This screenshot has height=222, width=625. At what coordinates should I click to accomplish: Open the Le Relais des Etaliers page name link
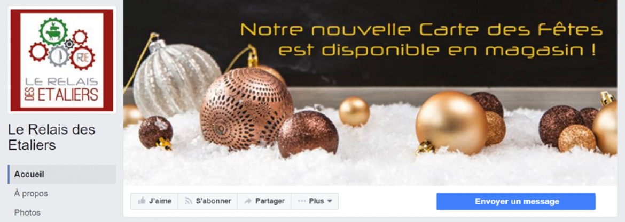tap(52, 137)
